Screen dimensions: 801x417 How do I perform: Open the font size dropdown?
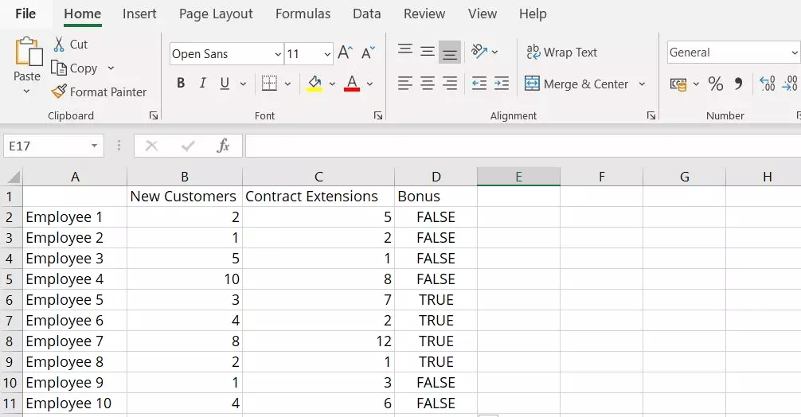(x=327, y=53)
